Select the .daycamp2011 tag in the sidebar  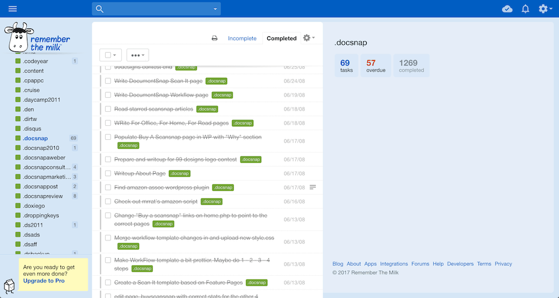coord(42,100)
